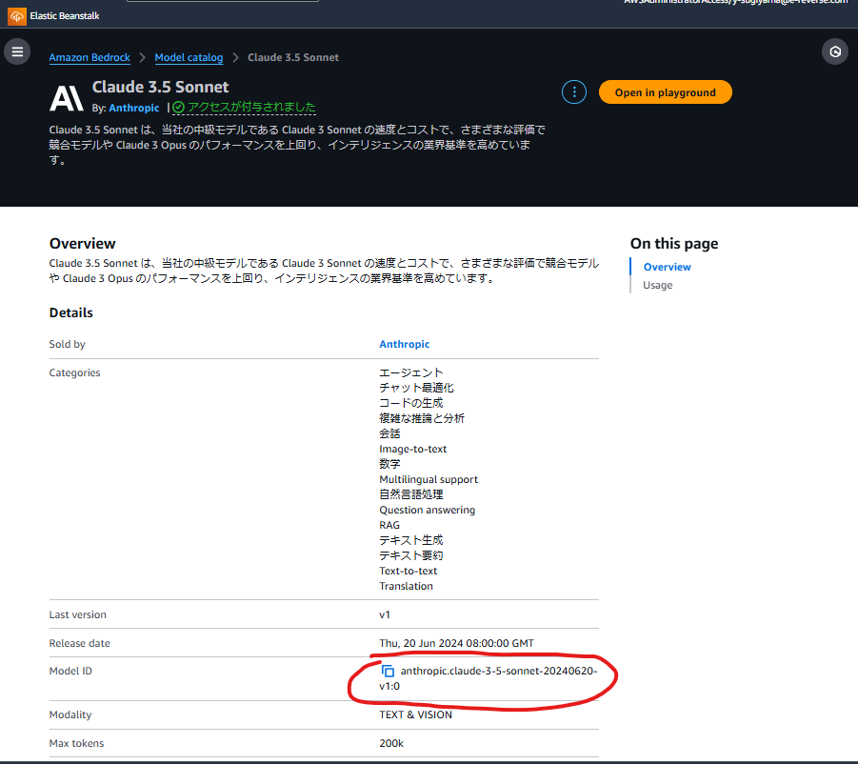Click the release date Thu, 20 Jun 2024
Screen dimensions: 858x764
click(x=456, y=643)
